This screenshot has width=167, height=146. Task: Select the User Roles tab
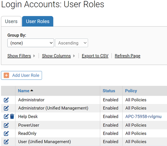pyautogui.click(x=38, y=21)
